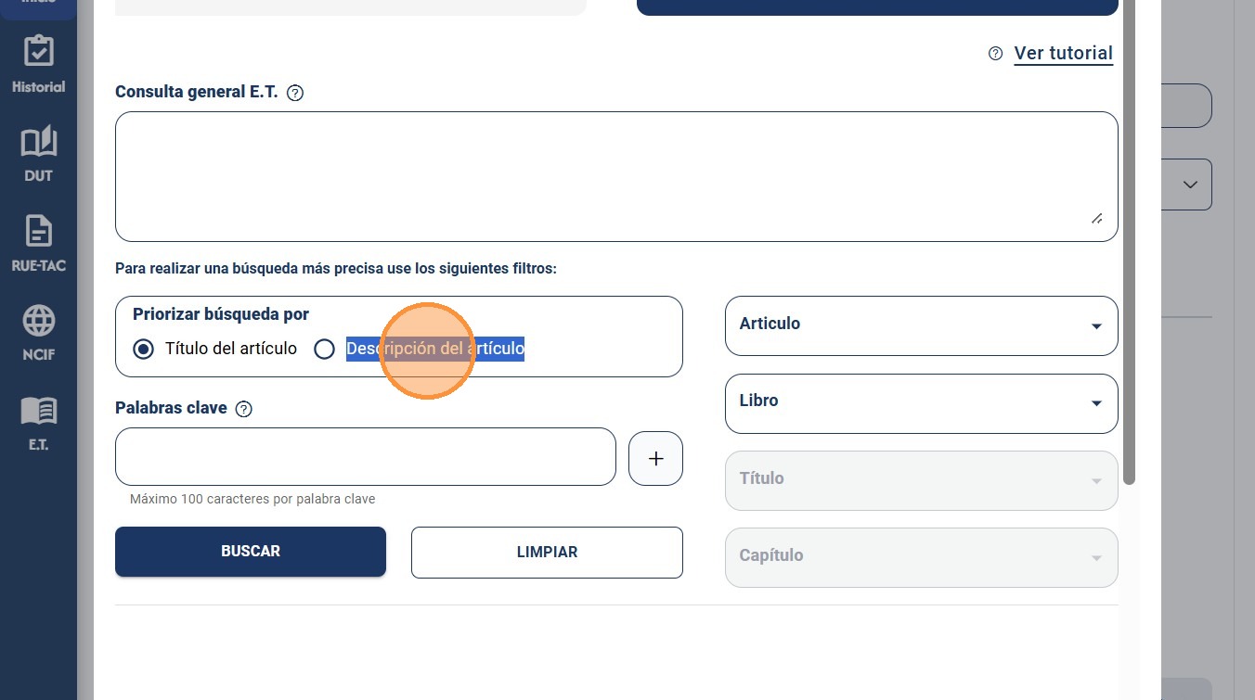Image resolution: width=1255 pixels, height=700 pixels.
Task: Click the BUSCAR button
Action: (251, 552)
